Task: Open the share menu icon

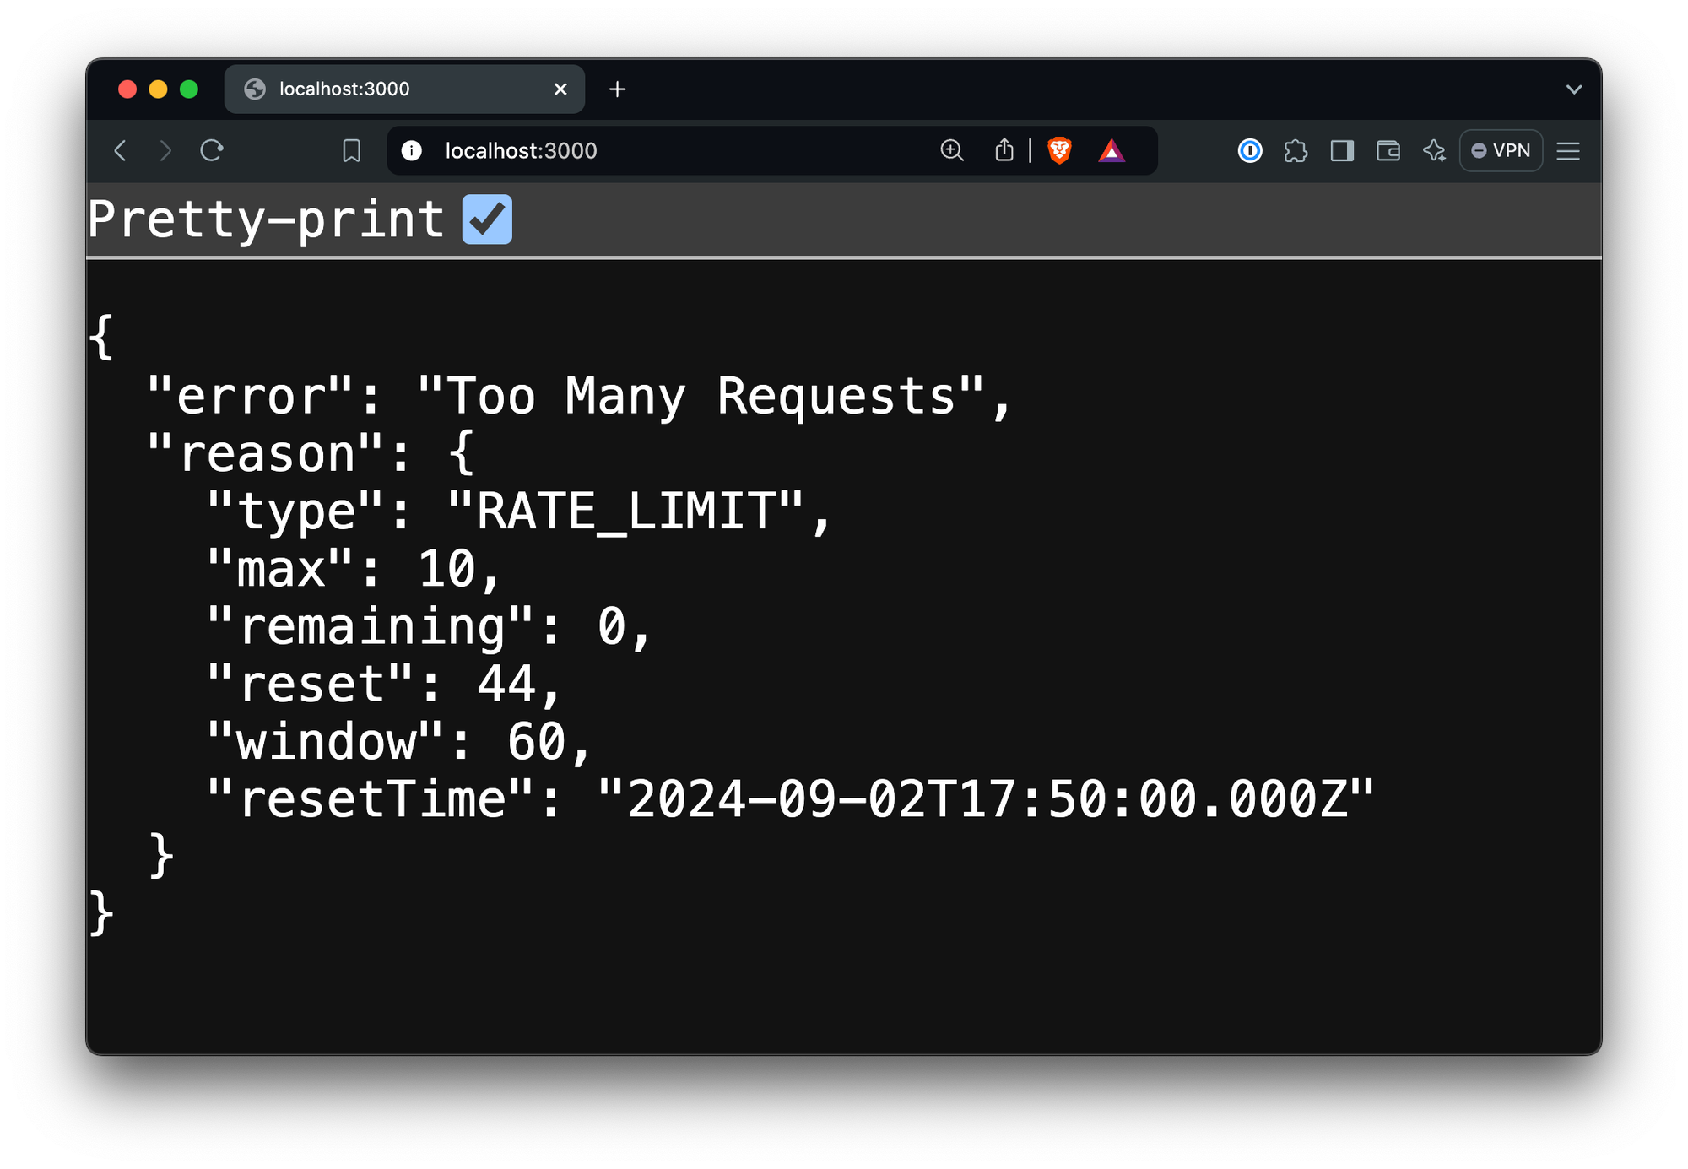Action: [1004, 151]
